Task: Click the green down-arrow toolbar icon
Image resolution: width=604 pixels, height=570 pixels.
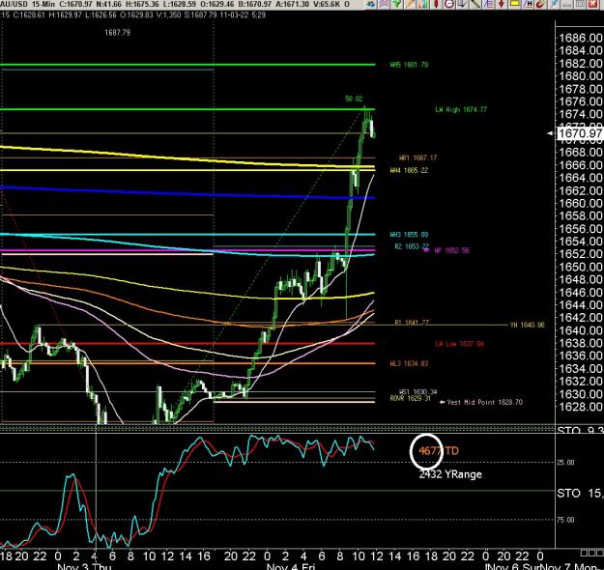Action: click(x=396, y=4)
